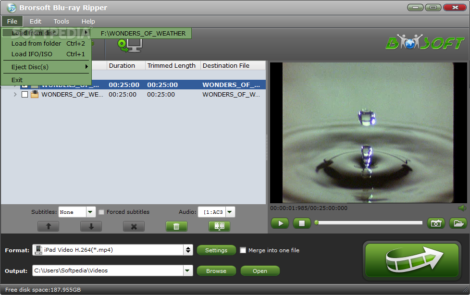Click the Open output folder button
This screenshot has width=470, height=295.
pos(260,270)
